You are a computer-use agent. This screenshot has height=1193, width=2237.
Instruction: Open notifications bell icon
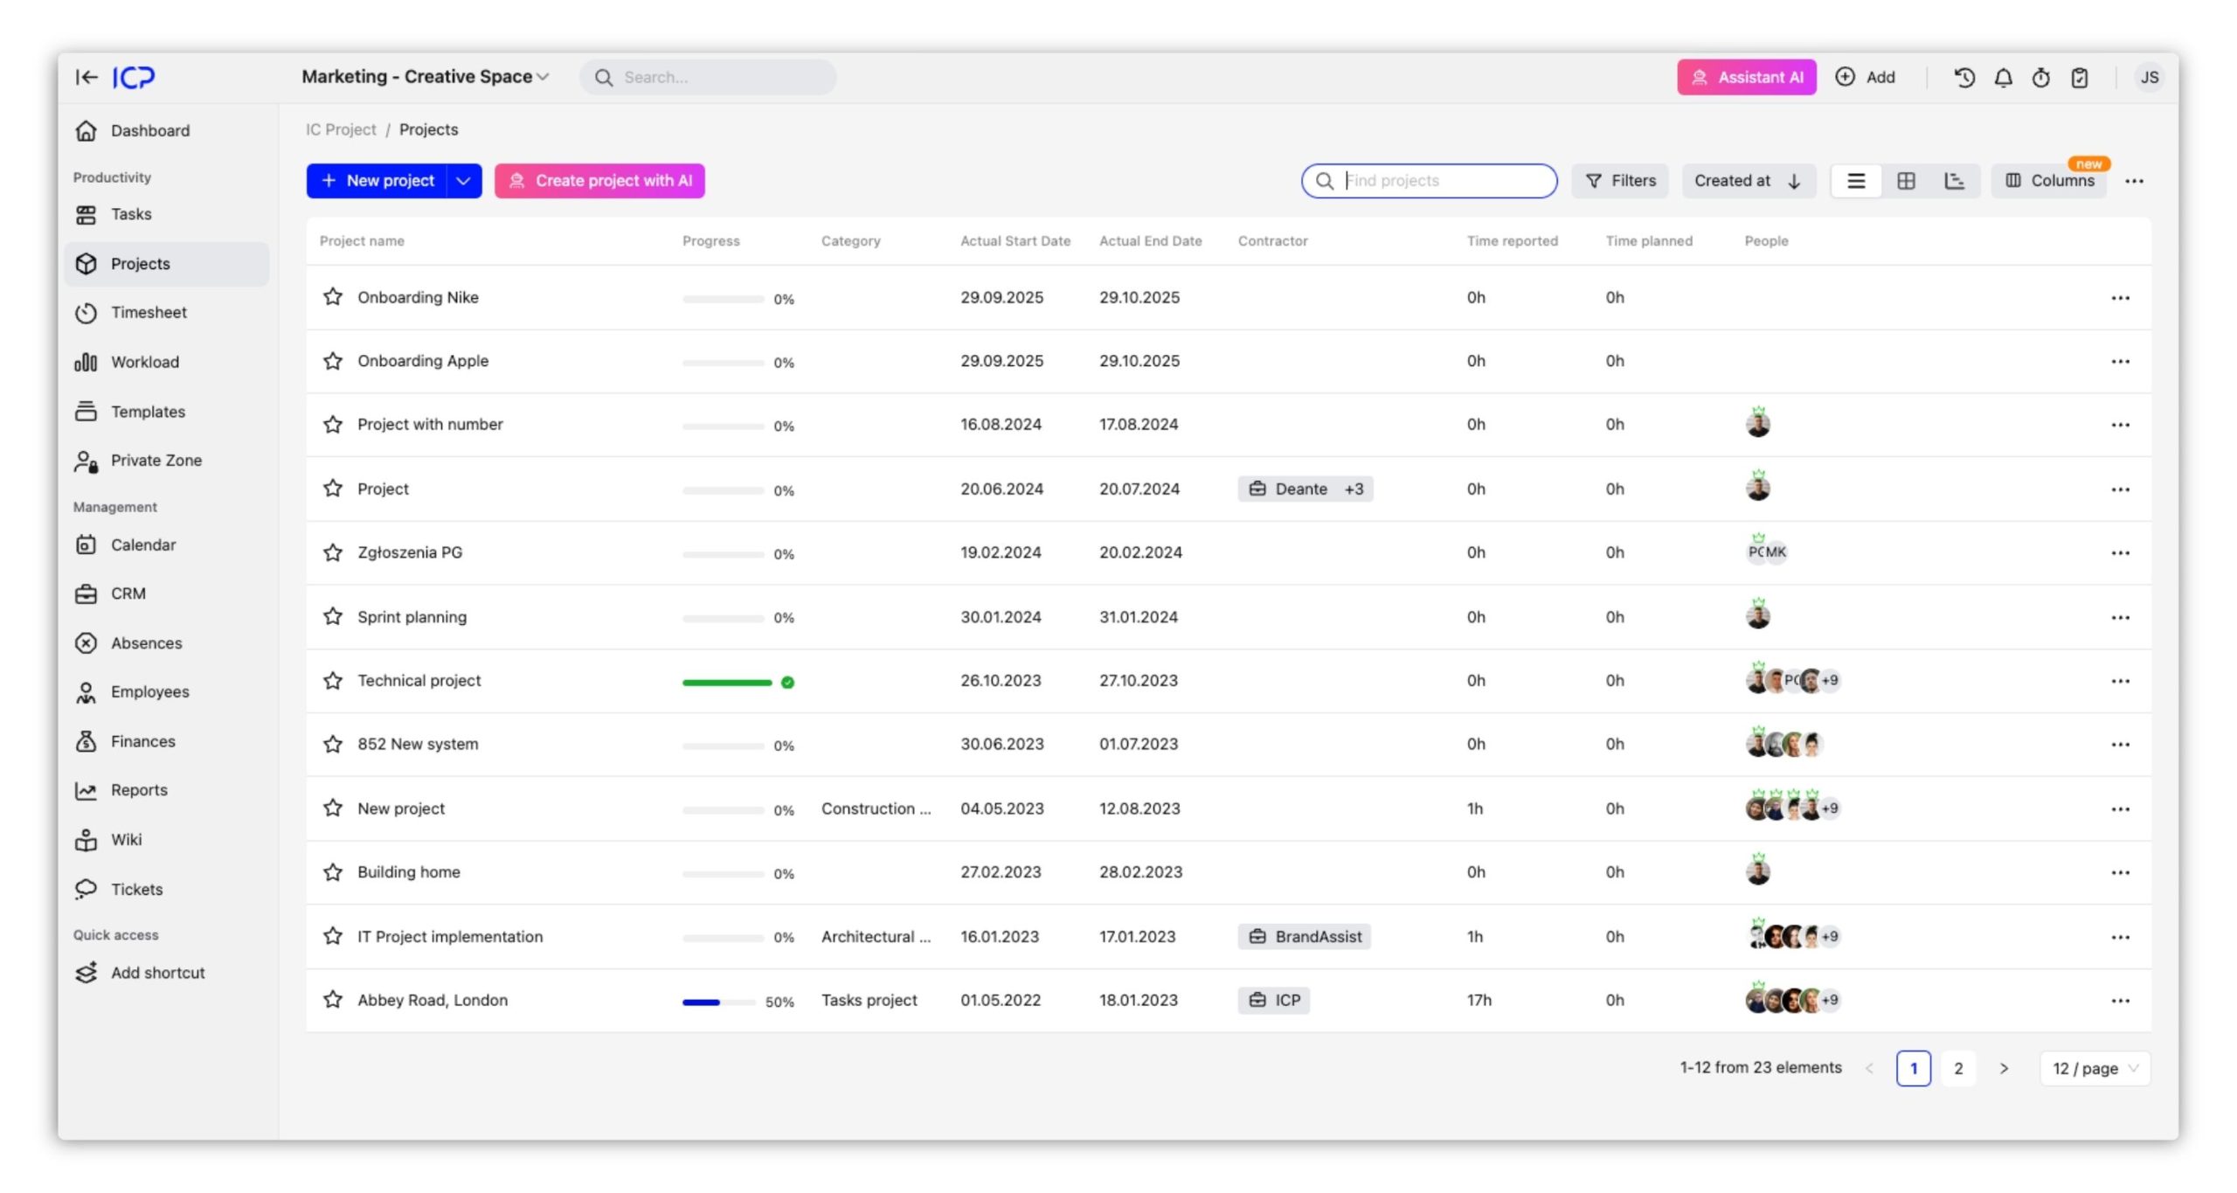[2003, 78]
